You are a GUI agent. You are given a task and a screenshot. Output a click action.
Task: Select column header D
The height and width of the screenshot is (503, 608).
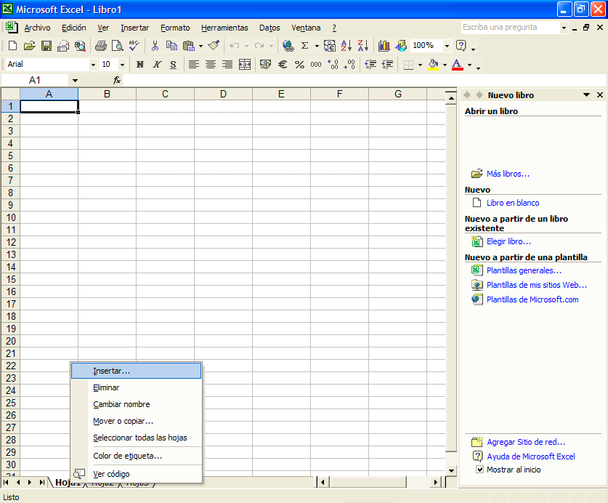pos(223,94)
